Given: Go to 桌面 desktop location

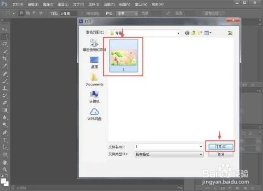Looking at the screenshot, I should pos(94,63).
